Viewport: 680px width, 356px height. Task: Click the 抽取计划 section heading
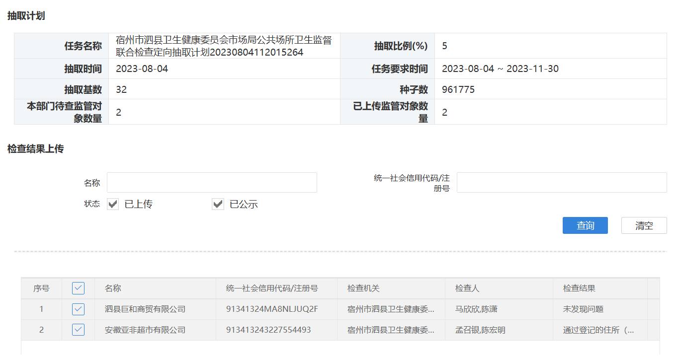[26, 16]
